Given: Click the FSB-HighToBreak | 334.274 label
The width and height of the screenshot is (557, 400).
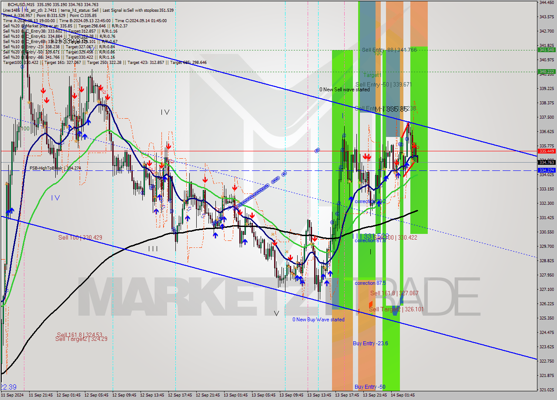Looking at the screenshot, I should pyautogui.click(x=55, y=168).
